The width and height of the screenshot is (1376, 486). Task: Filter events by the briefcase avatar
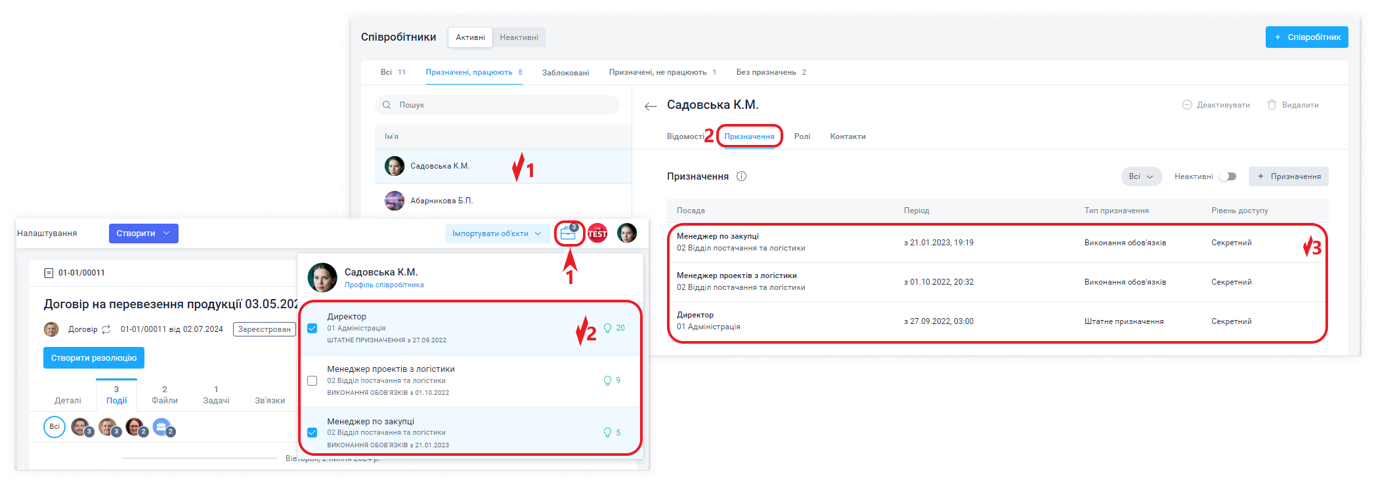(x=162, y=427)
